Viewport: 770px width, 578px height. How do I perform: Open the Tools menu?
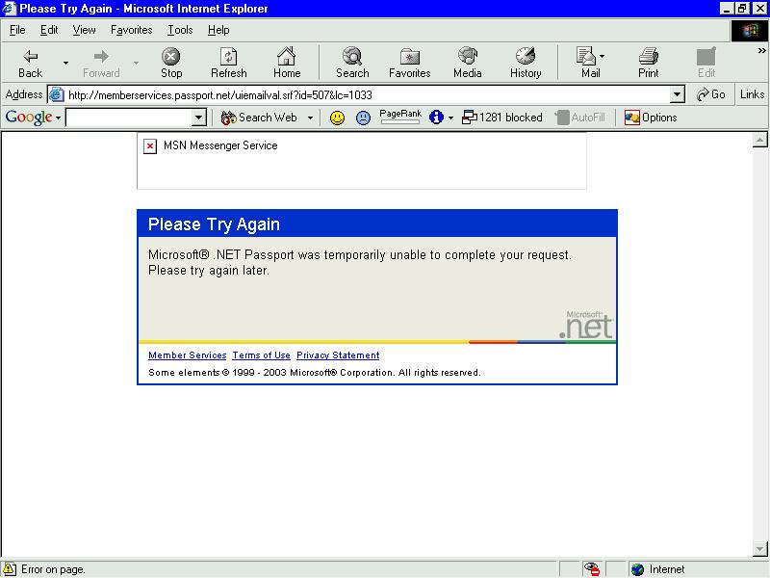point(180,30)
